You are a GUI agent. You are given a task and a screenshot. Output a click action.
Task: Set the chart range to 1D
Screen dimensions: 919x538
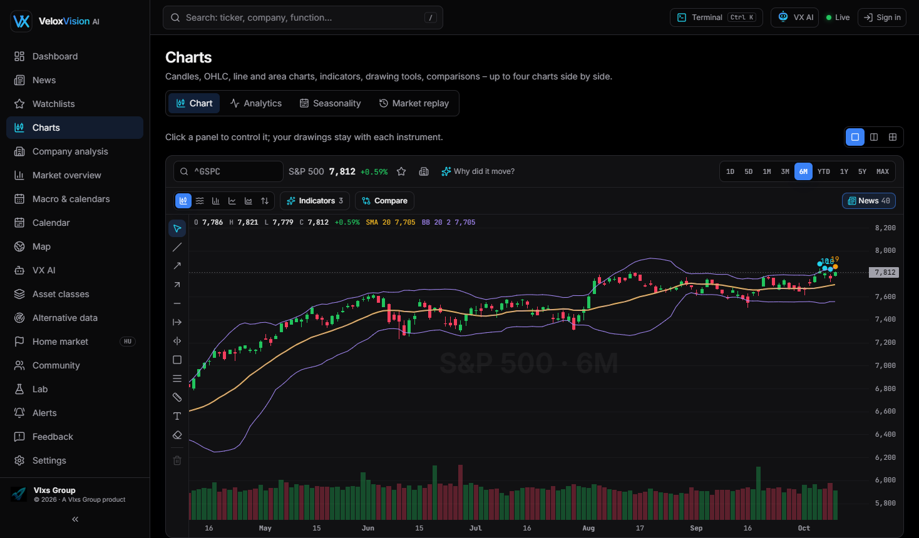pyautogui.click(x=730, y=171)
